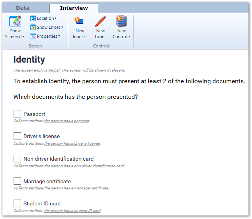Add a New Label with pen icon
Screen dimensions: 252x219
(x=100, y=21)
